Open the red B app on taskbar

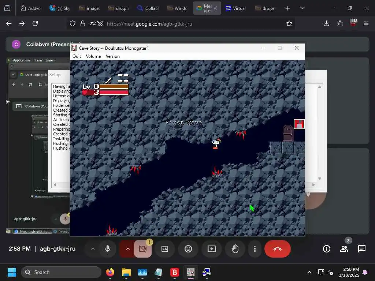[x=175, y=272]
